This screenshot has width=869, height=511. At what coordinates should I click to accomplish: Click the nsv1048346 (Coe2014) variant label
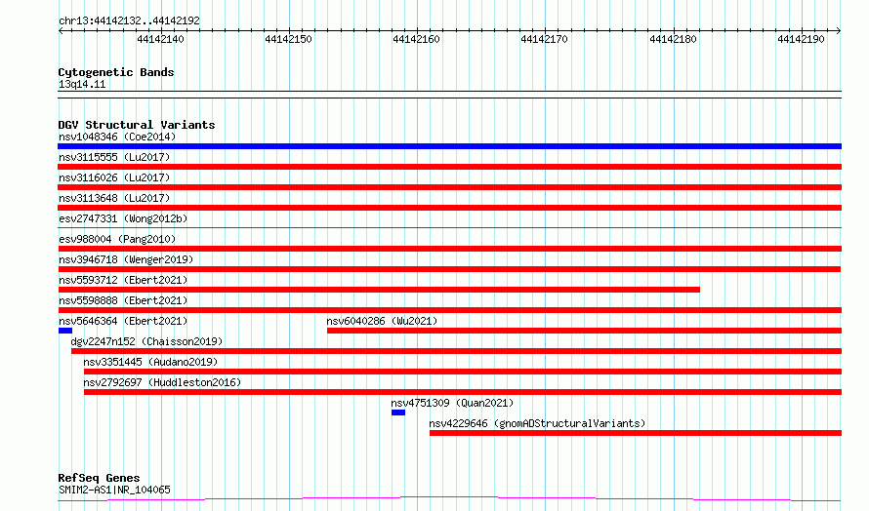tap(117, 137)
